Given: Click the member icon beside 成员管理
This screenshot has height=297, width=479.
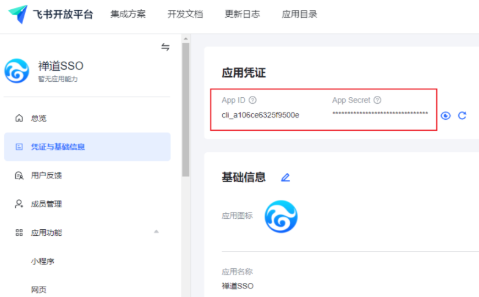Looking at the screenshot, I should click(20, 204).
